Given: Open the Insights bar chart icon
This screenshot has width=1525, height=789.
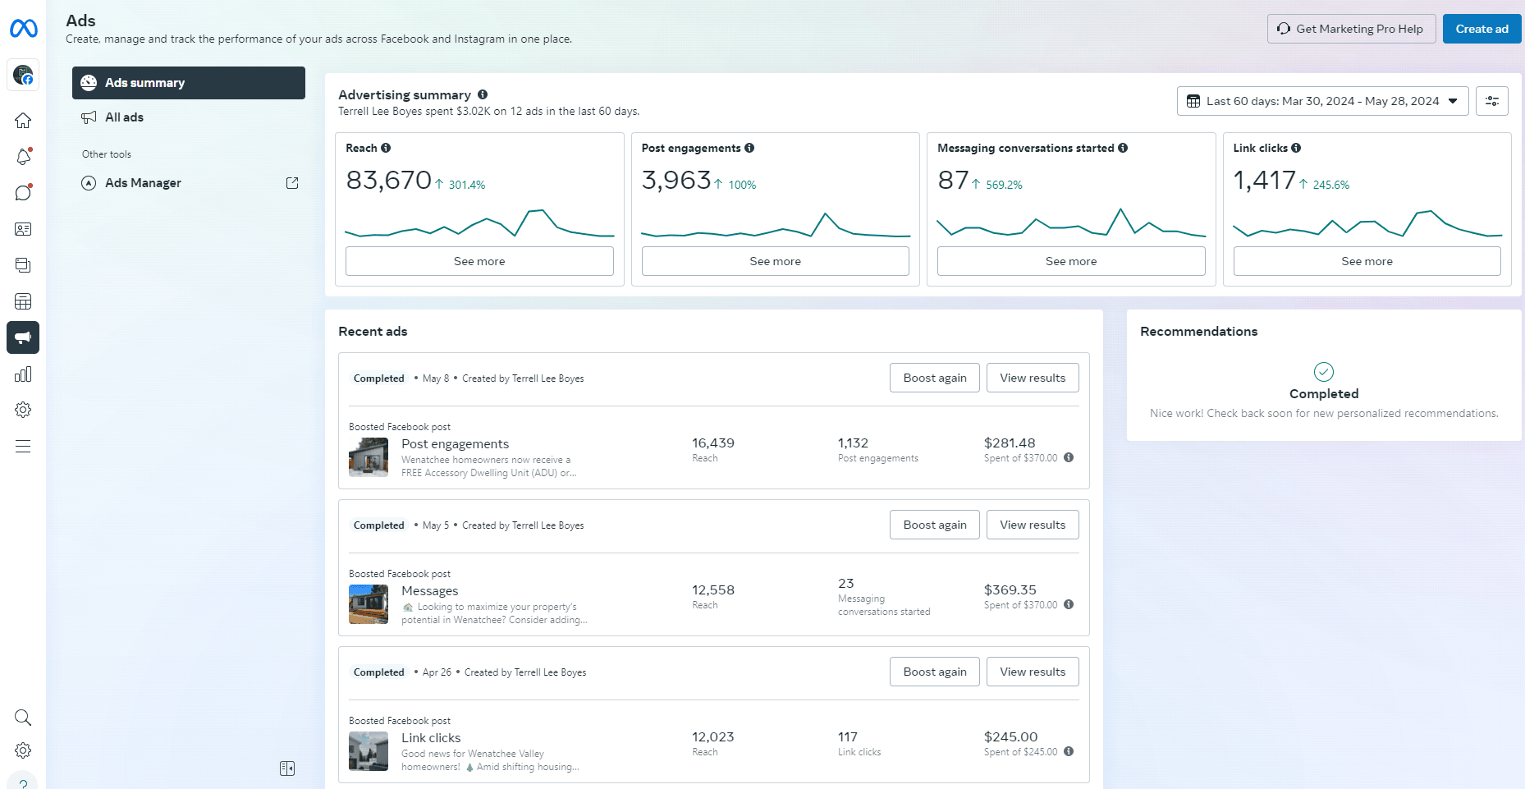Looking at the screenshot, I should (x=23, y=374).
